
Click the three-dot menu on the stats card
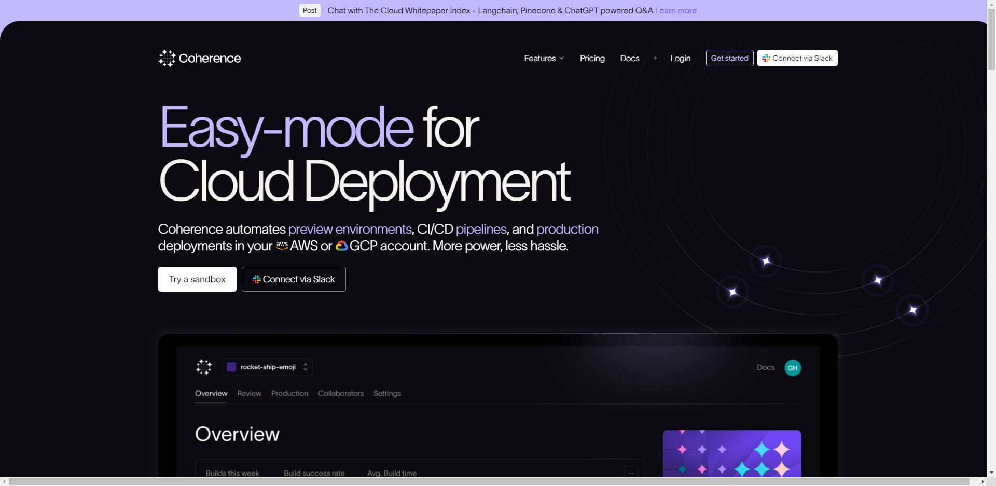[631, 472]
